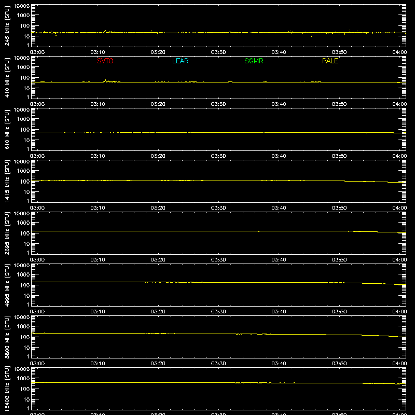Click the 03:30 time label below 1415 MHz plot
Screen dimensions: 415x415
[x=218, y=208]
